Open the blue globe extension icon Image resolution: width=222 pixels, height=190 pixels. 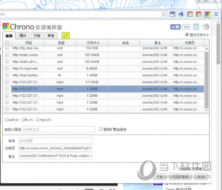point(181,14)
